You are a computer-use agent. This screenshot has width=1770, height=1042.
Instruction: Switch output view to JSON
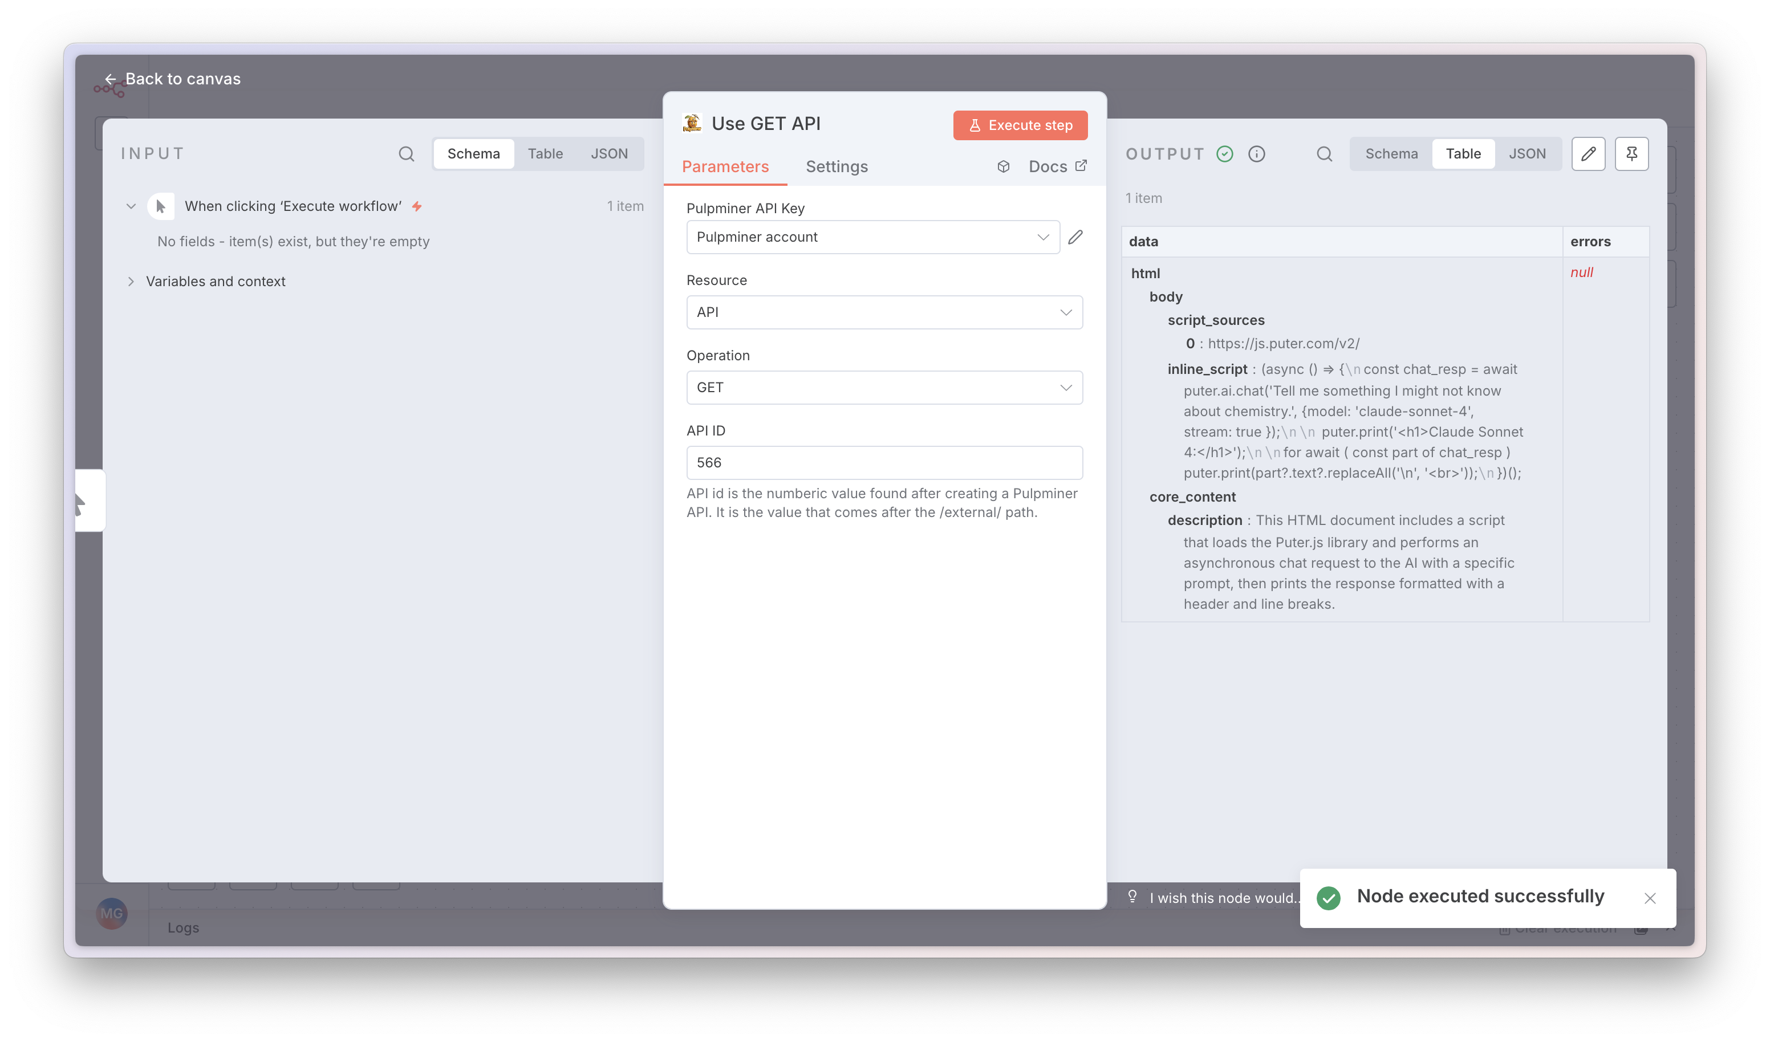tap(1528, 153)
